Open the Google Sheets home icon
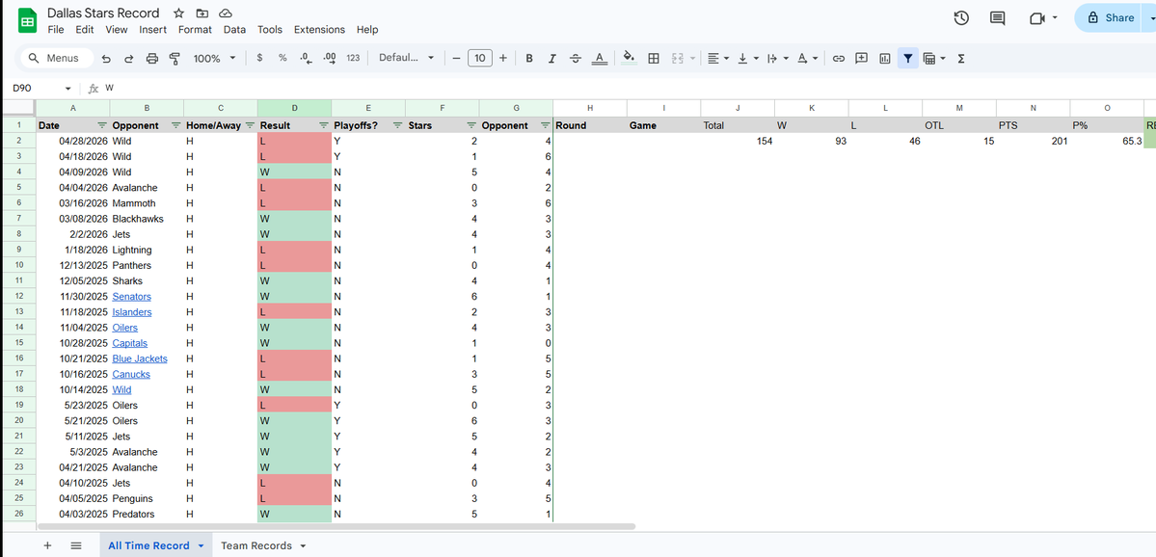The image size is (1156, 557). pos(27,20)
